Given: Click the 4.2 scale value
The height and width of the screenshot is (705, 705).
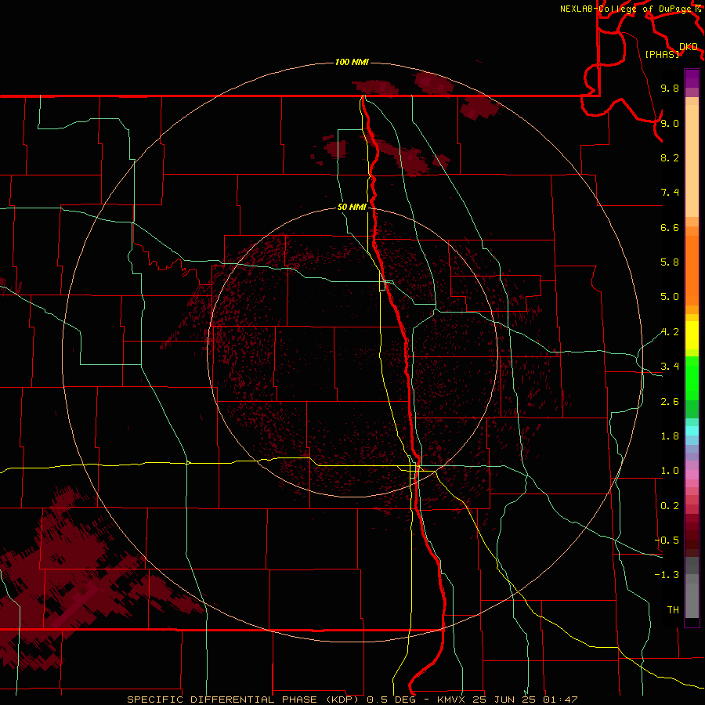Looking at the screenshot, I should tap(670, 332).
